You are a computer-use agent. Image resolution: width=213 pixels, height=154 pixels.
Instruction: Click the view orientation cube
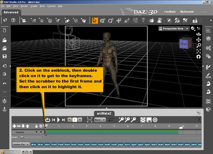click(x=185, y=43)
